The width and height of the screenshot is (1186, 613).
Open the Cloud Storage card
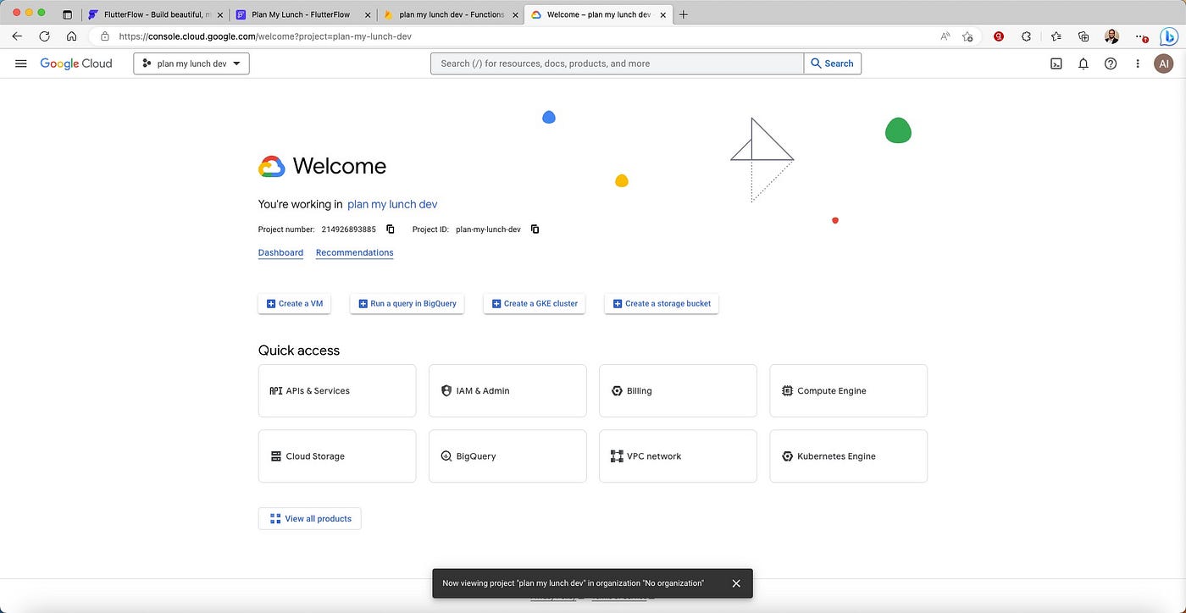[x=337, y=456]
